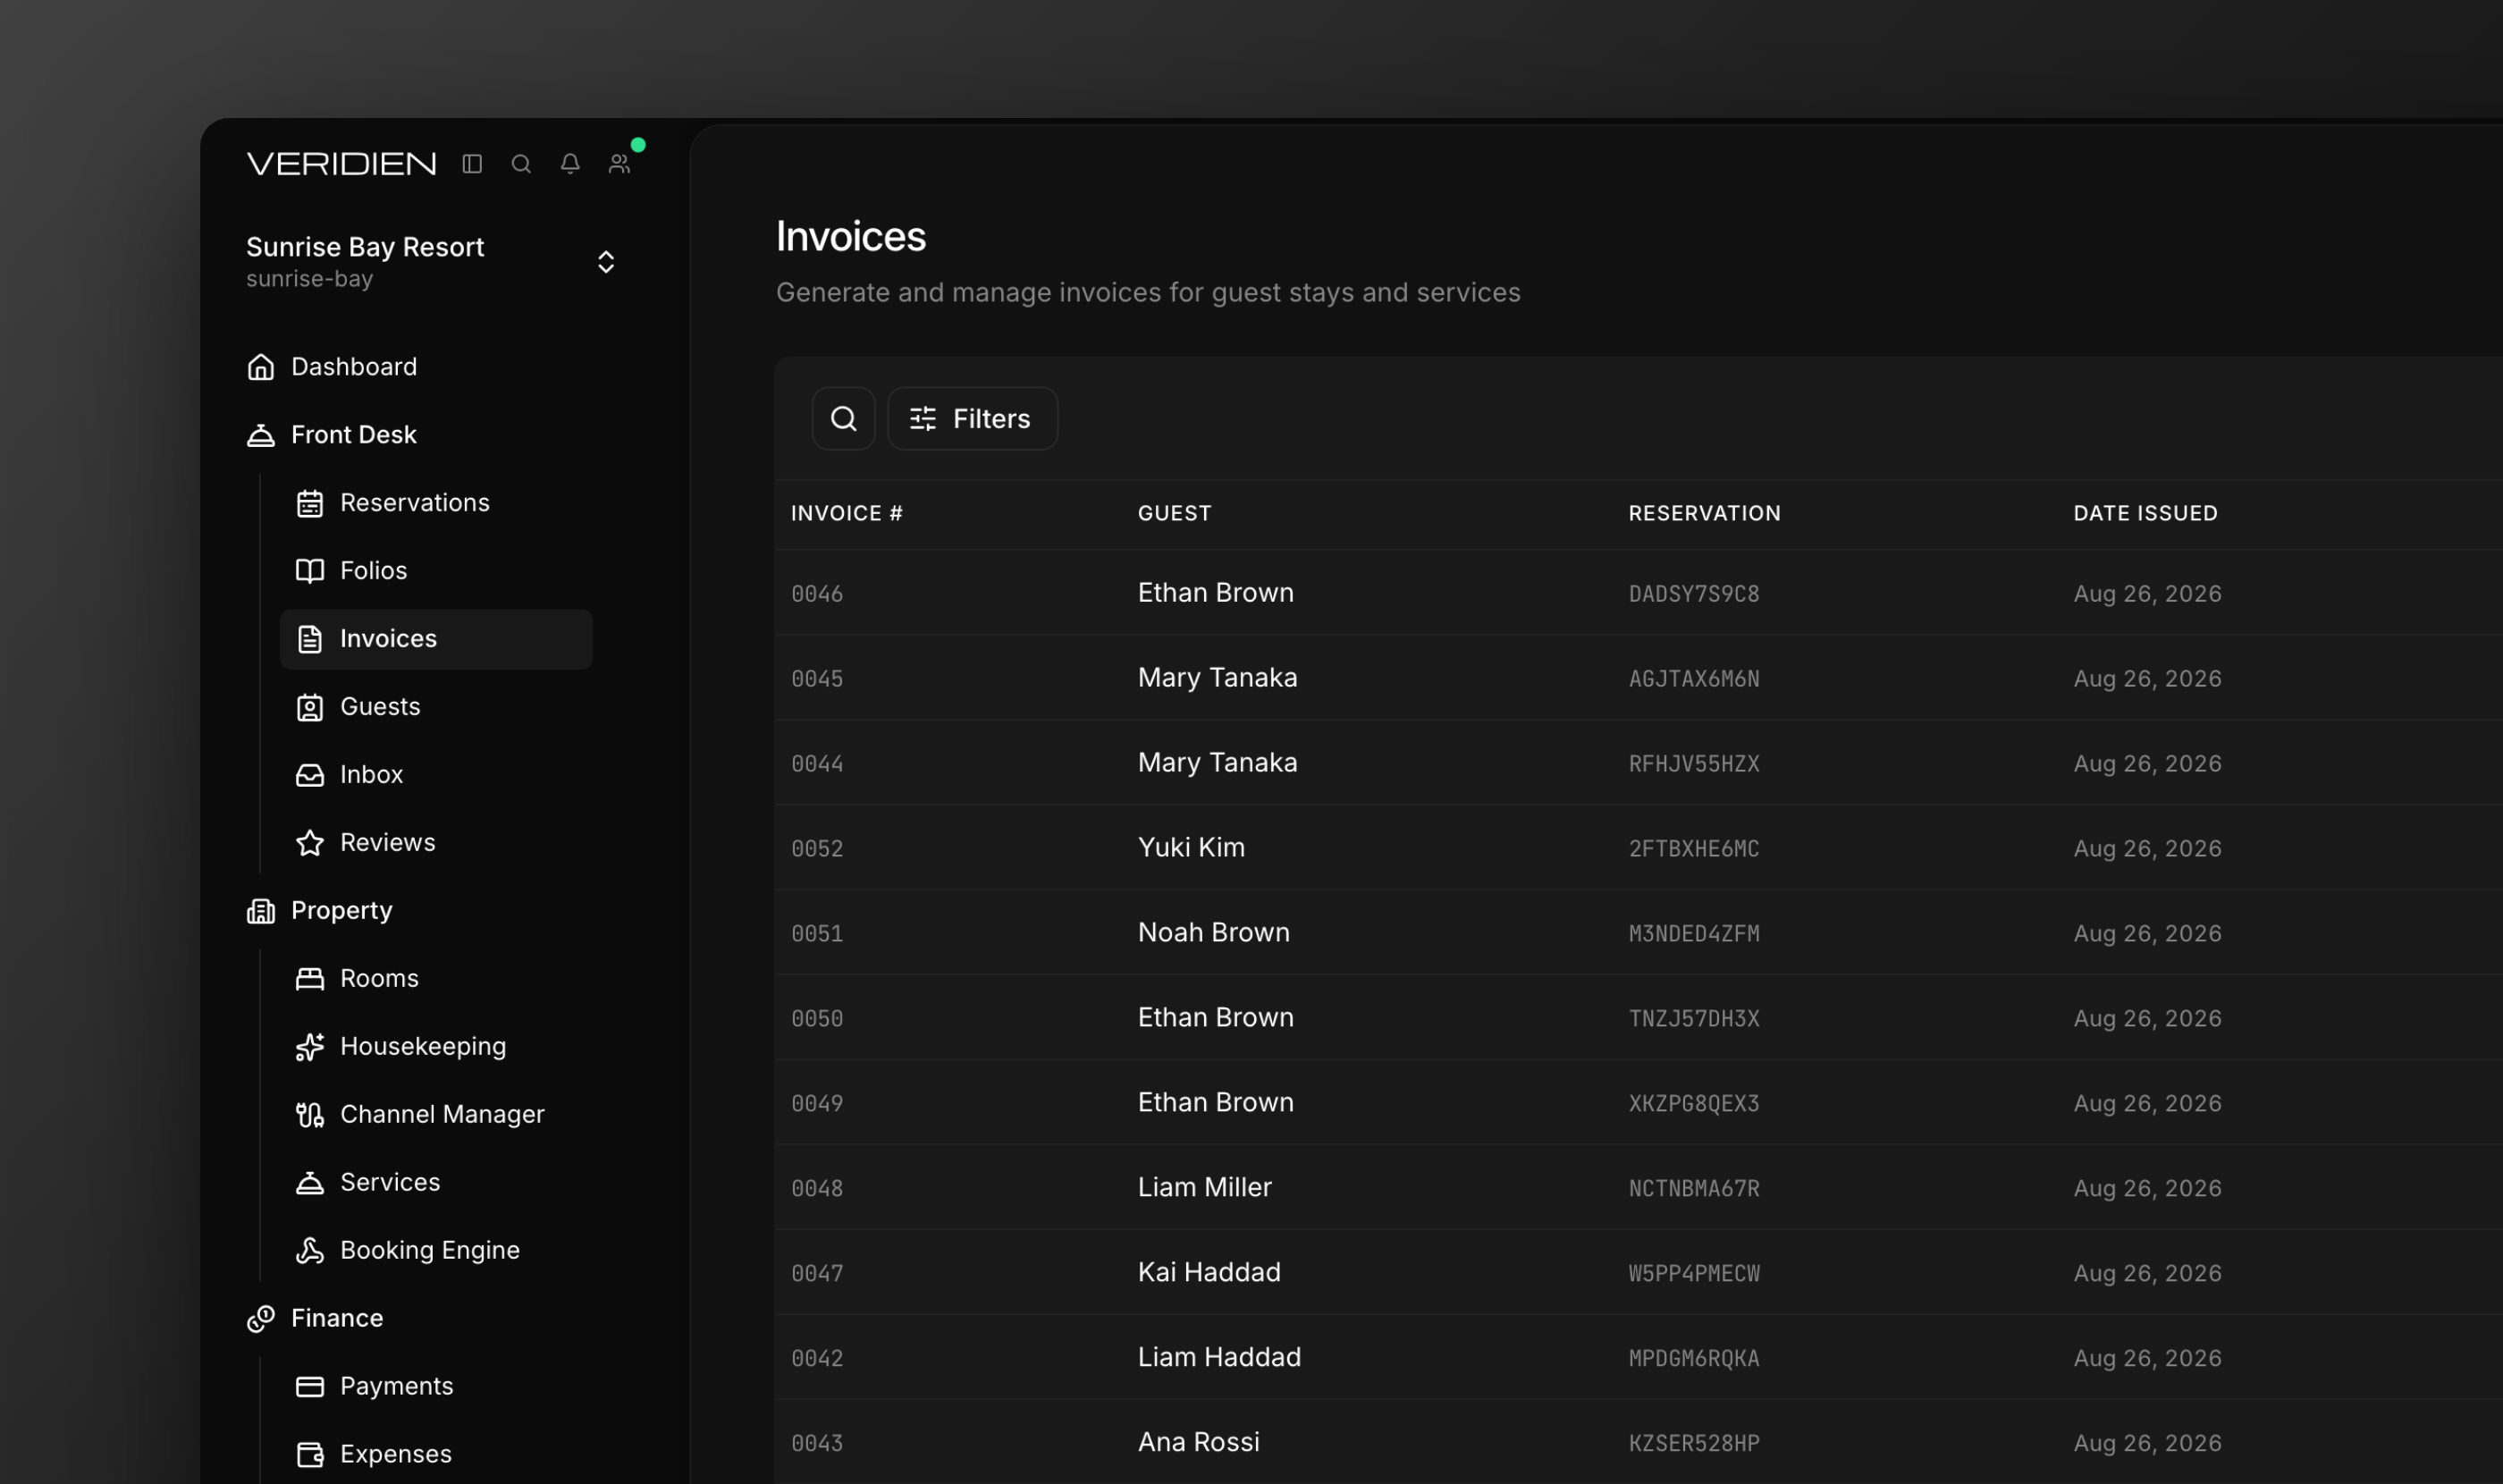Go to Dashboard

(x=354, y=367)
